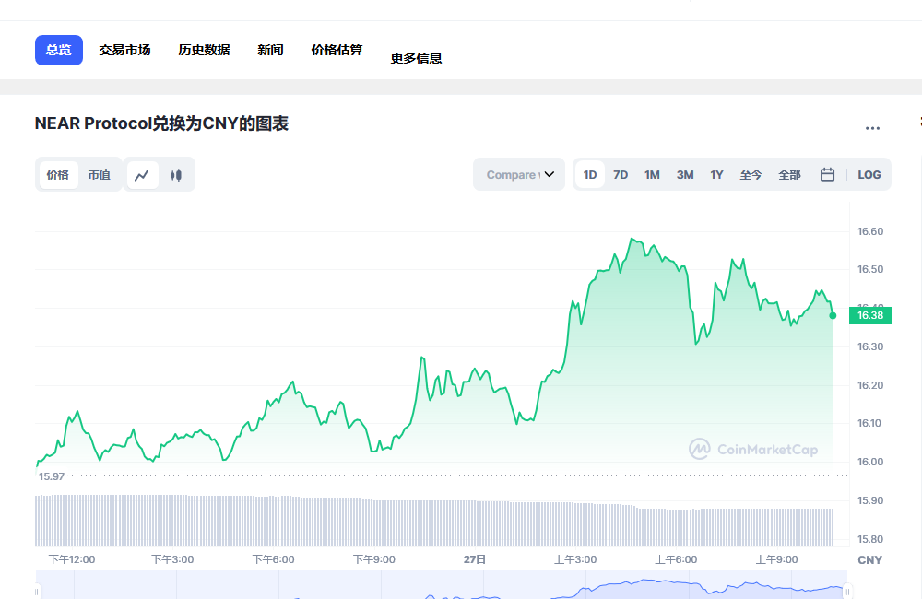
Task: Click the green endpoint dot on chart
Action: coord(833,316)
